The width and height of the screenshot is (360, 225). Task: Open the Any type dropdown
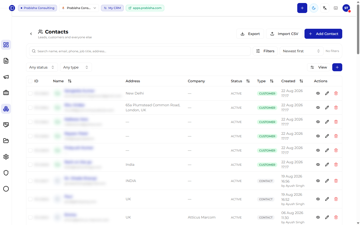[x=76, y=67]
